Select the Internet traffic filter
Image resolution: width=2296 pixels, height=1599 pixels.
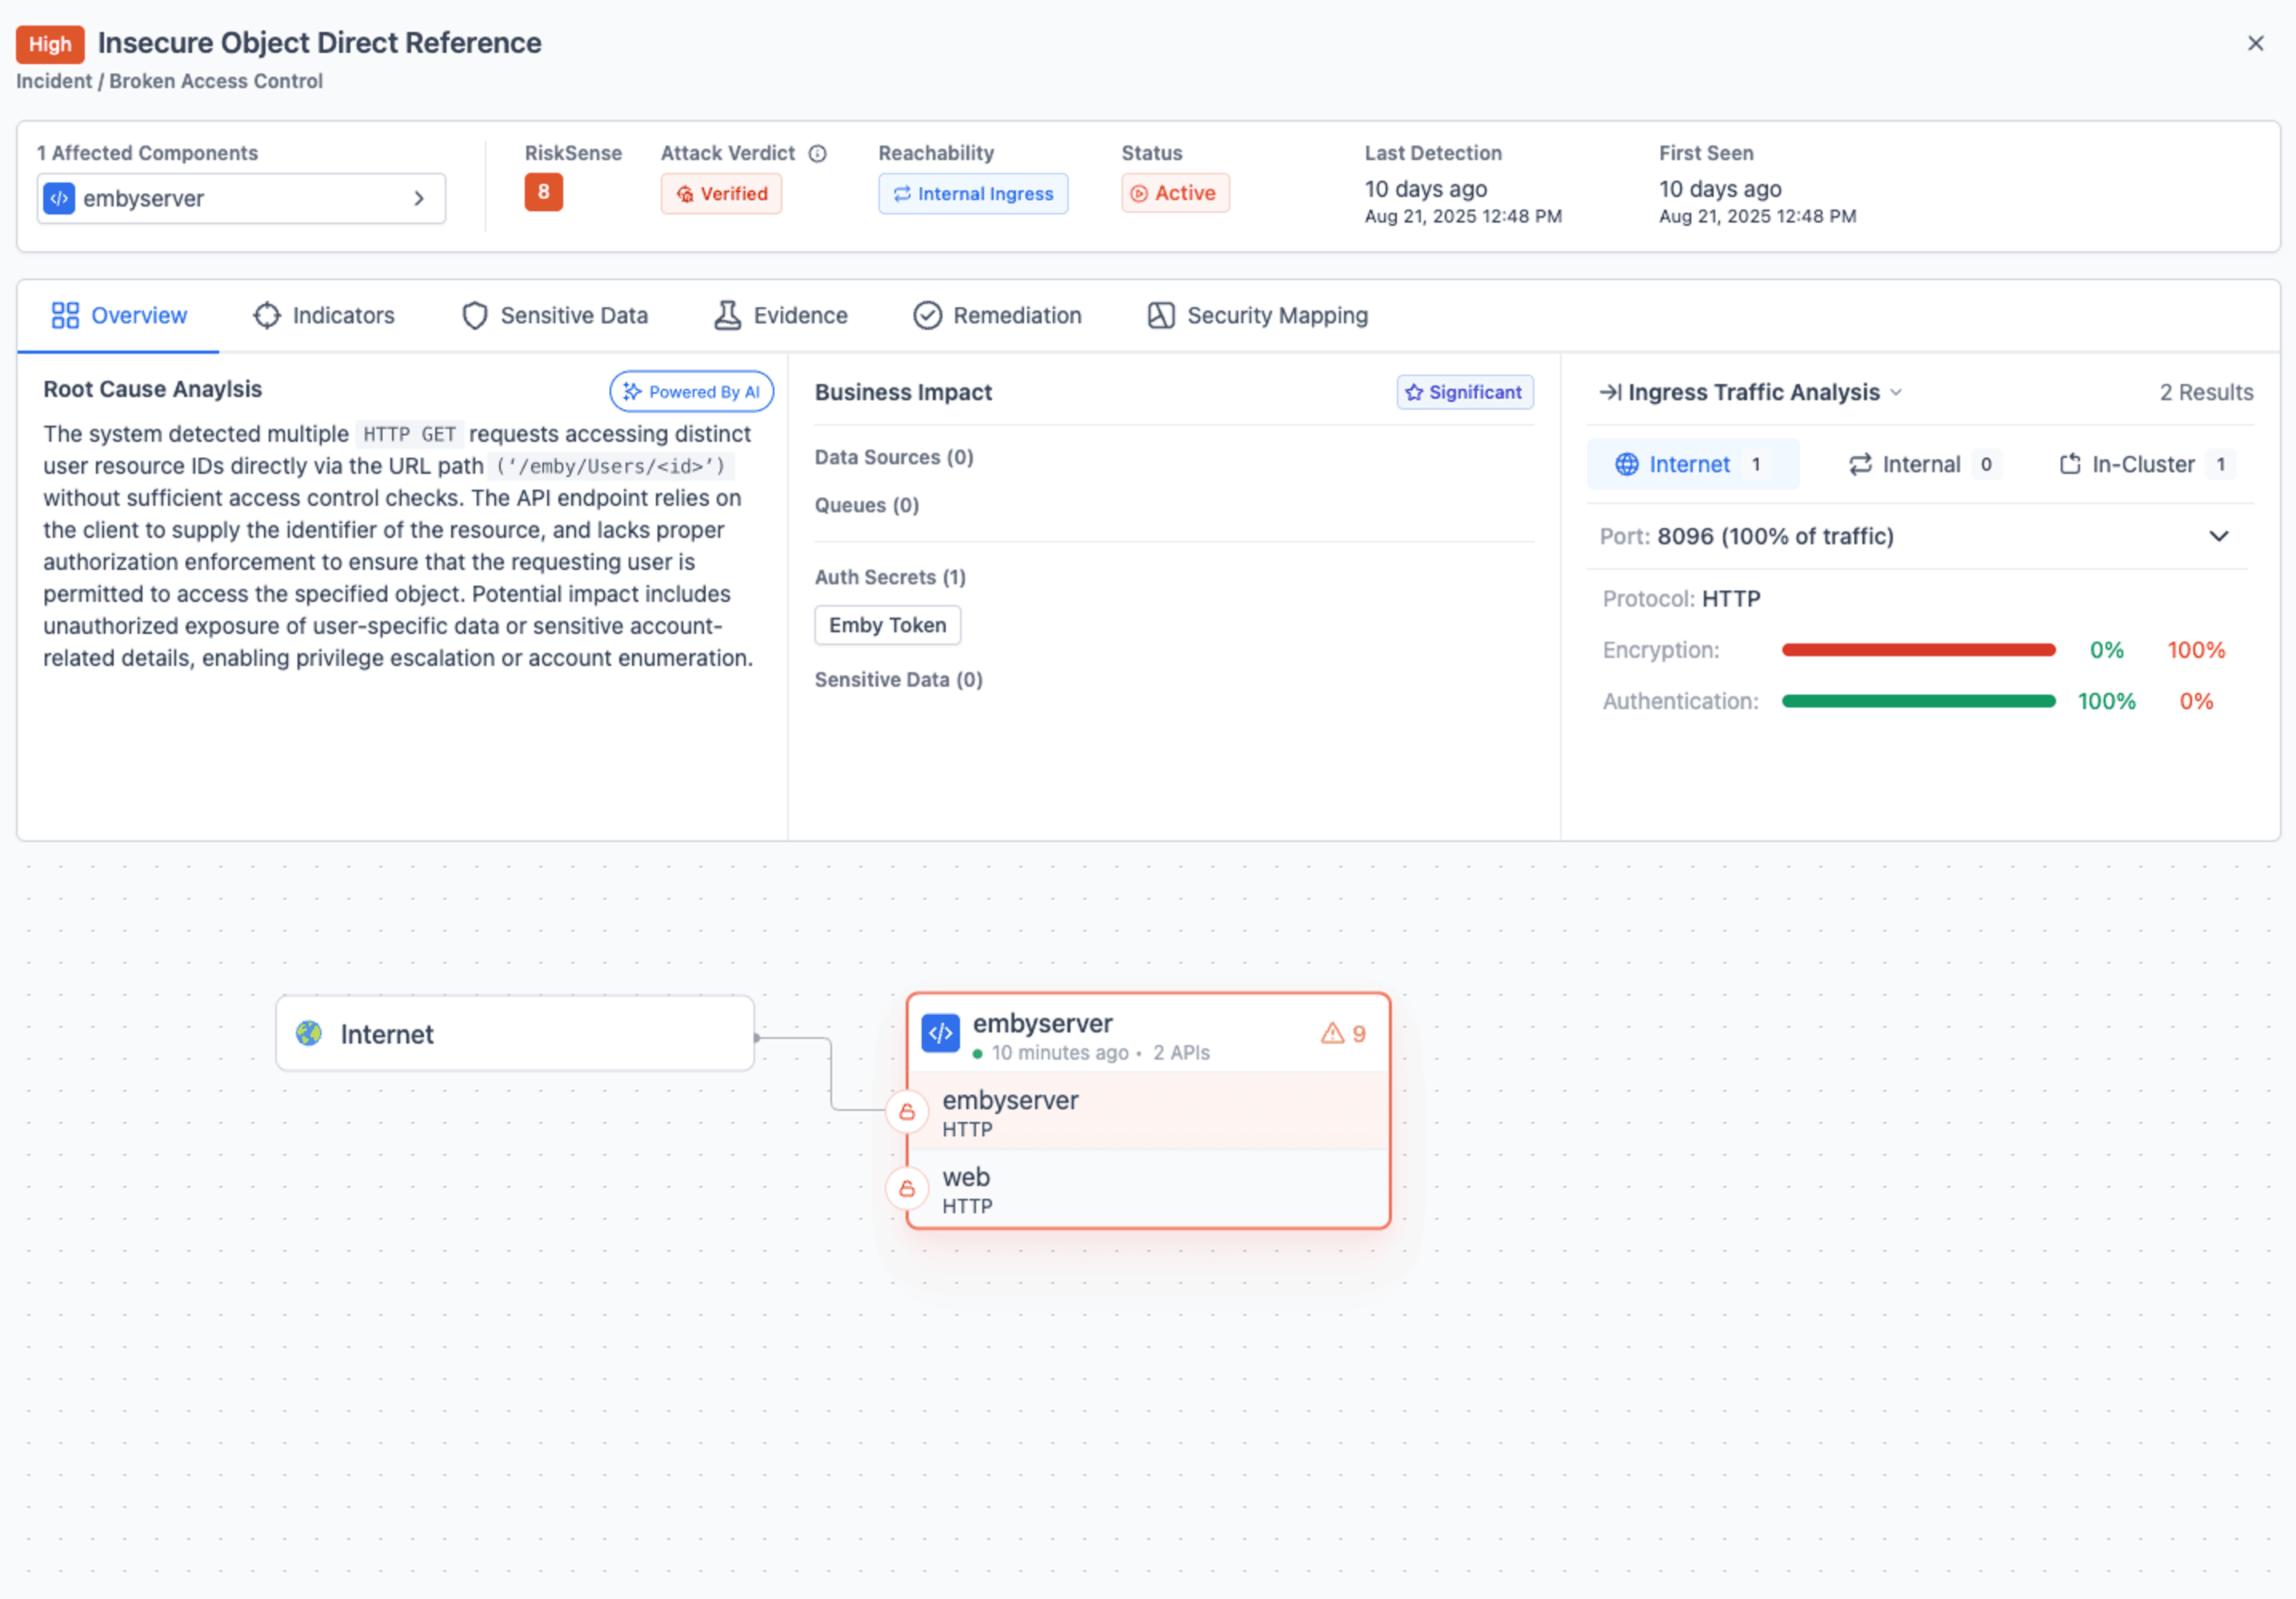tap(1691, 464)
